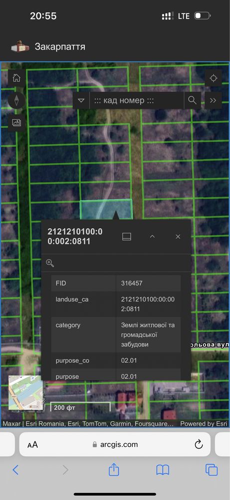Reload the arcgis.com page
Screen dimensions: 230x500
199,444
